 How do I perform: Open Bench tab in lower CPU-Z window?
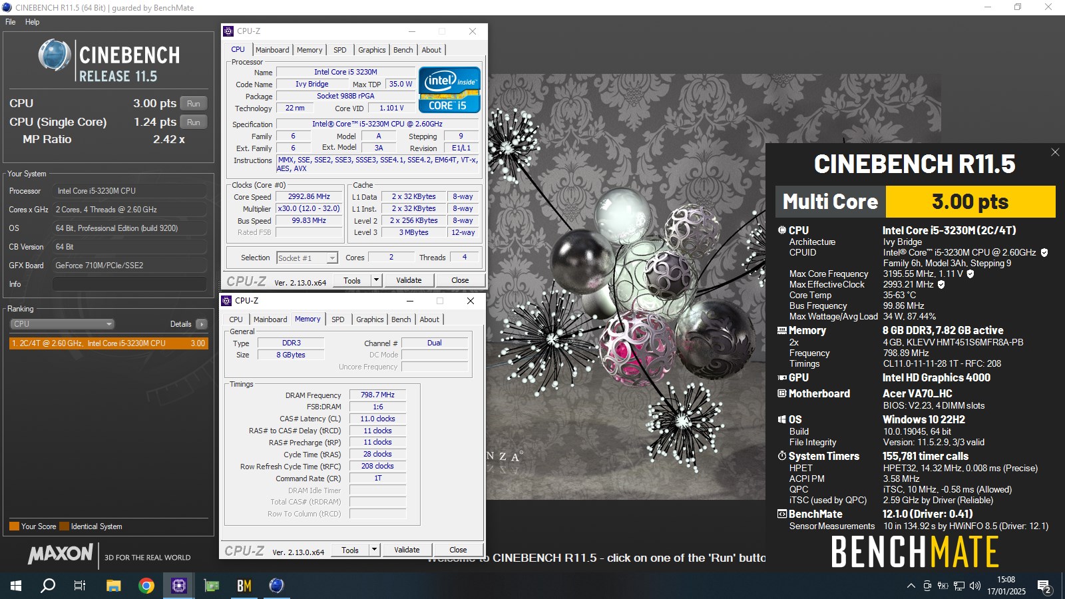click(x=401, y=319)
